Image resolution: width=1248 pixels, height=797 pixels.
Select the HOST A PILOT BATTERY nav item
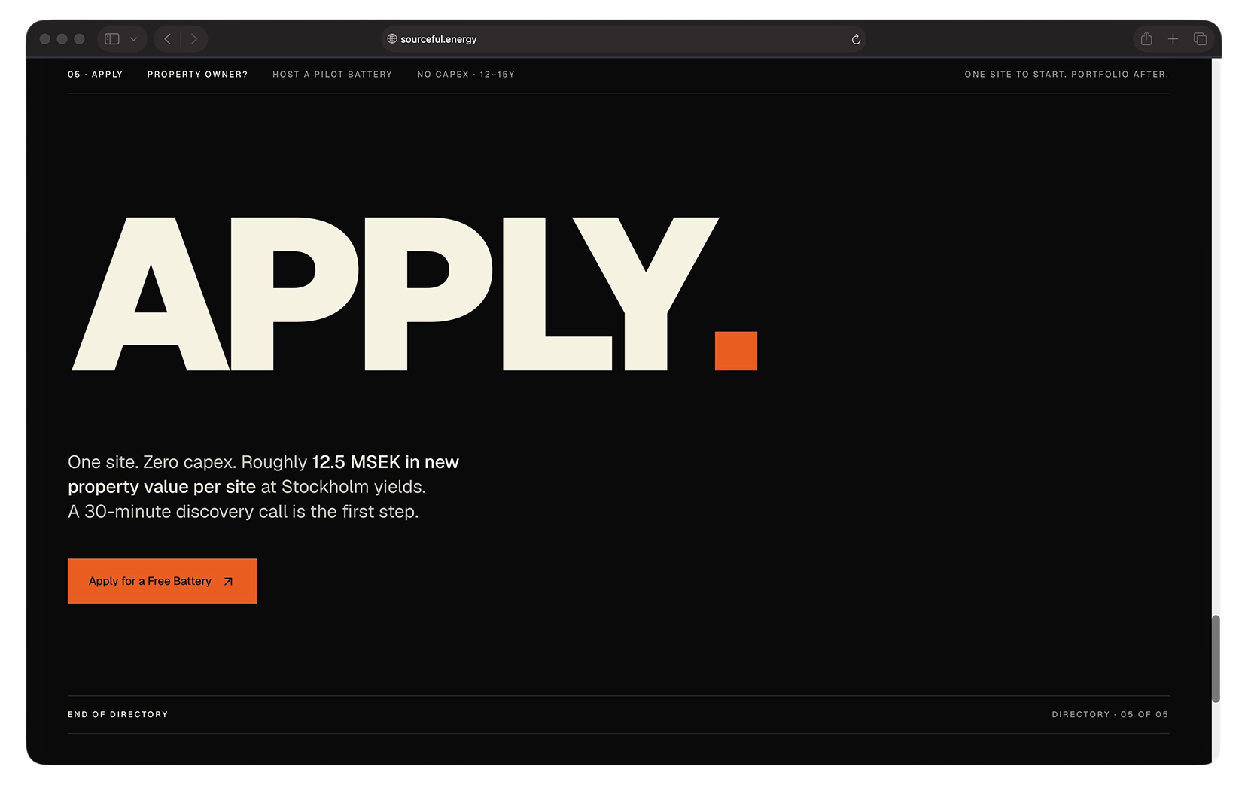[332, 74]
